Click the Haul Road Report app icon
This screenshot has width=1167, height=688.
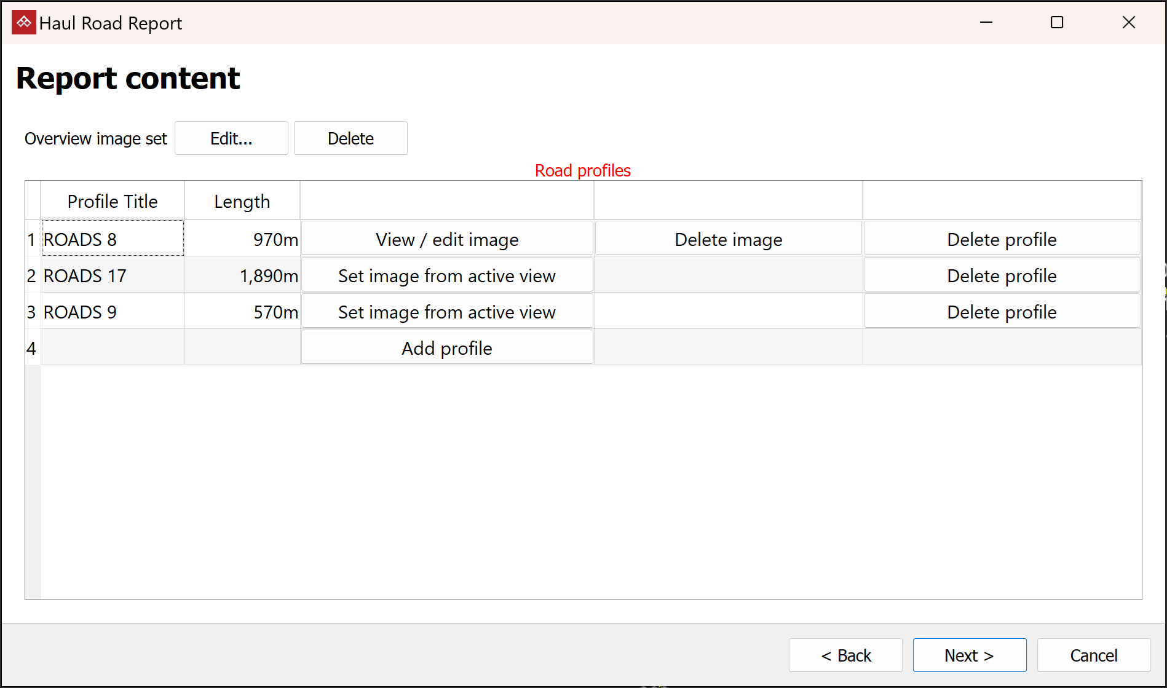pos(24,23)
